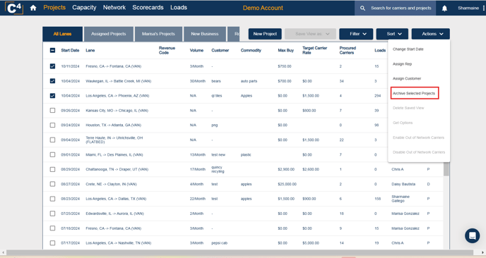The width and height of the screenshot is (486, 258).
Task: Switch to New Business tab
Action: 205,34
